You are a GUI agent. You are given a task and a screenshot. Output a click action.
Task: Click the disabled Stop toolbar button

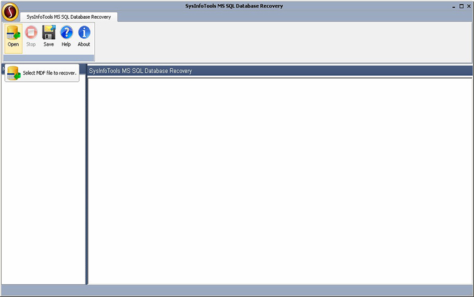tap(31, 37)
